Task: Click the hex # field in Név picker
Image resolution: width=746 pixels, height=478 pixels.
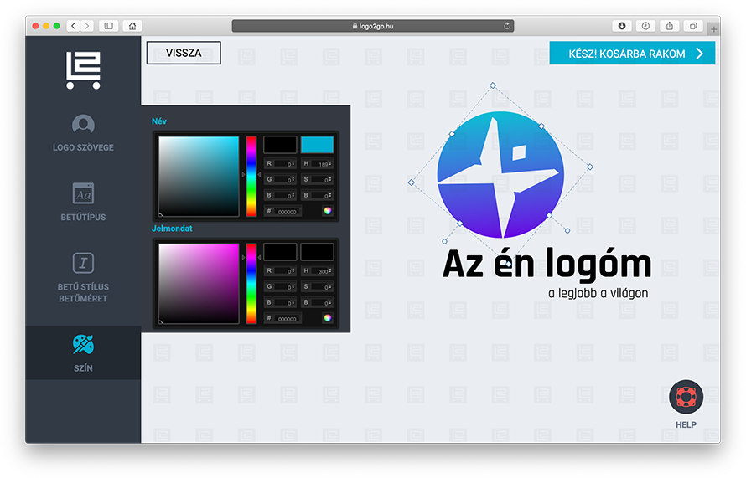Action: [282, 211]
